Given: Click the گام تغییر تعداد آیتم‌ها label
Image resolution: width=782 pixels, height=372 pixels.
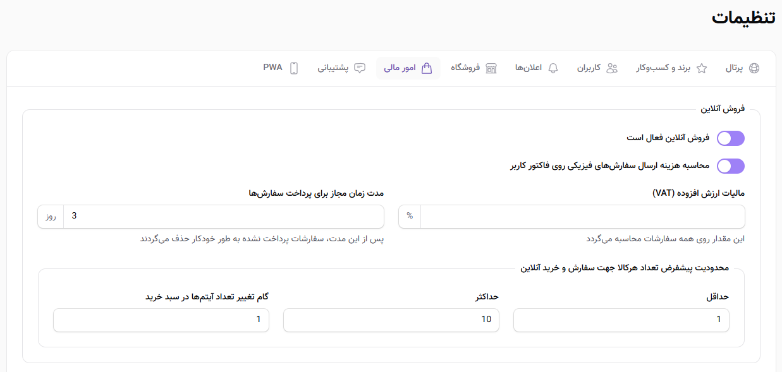Looking at the screenshot, I should point(208,296).
